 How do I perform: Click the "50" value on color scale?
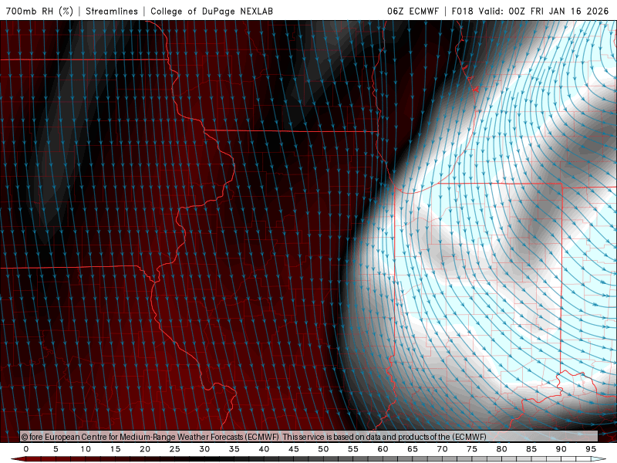[323, 449]
